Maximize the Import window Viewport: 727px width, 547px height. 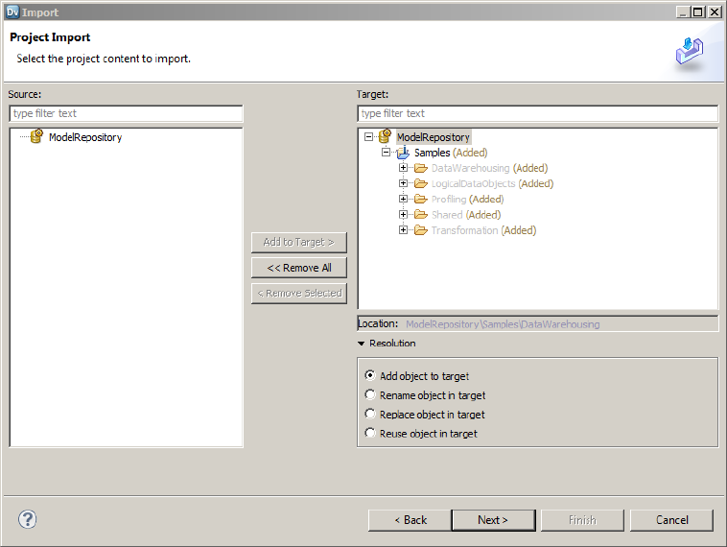pyautogui.click(x=698, y=12)
